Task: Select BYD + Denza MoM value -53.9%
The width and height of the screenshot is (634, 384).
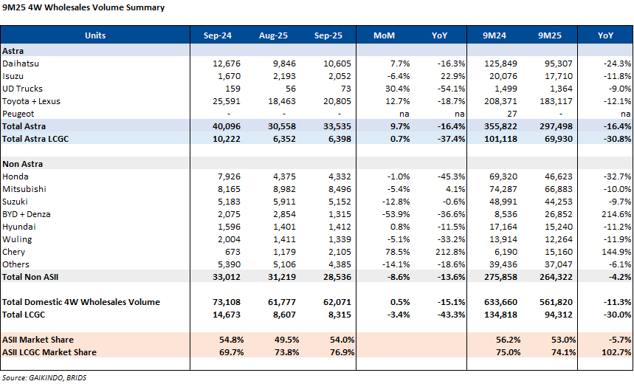Action: tap(396, 214)
